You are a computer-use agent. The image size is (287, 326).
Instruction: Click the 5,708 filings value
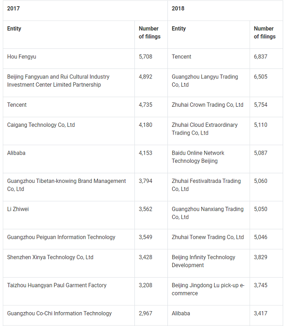pyautogui.click(x=145, y=57)
